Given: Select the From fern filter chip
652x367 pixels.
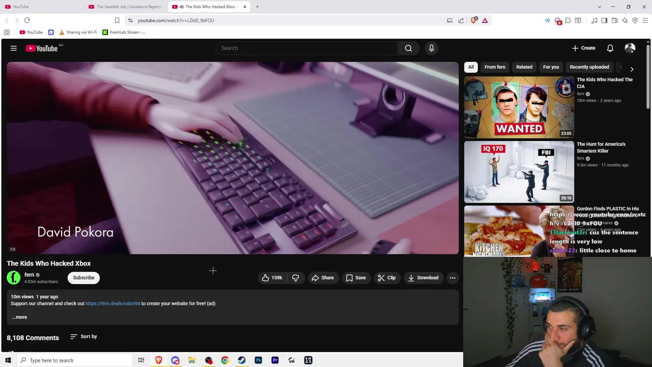Looking at the screenshot, I should 495,67.
